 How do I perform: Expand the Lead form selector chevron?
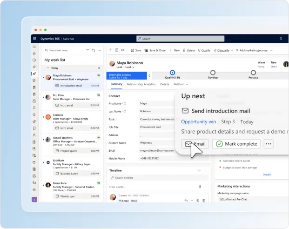[x=133, y=67]
